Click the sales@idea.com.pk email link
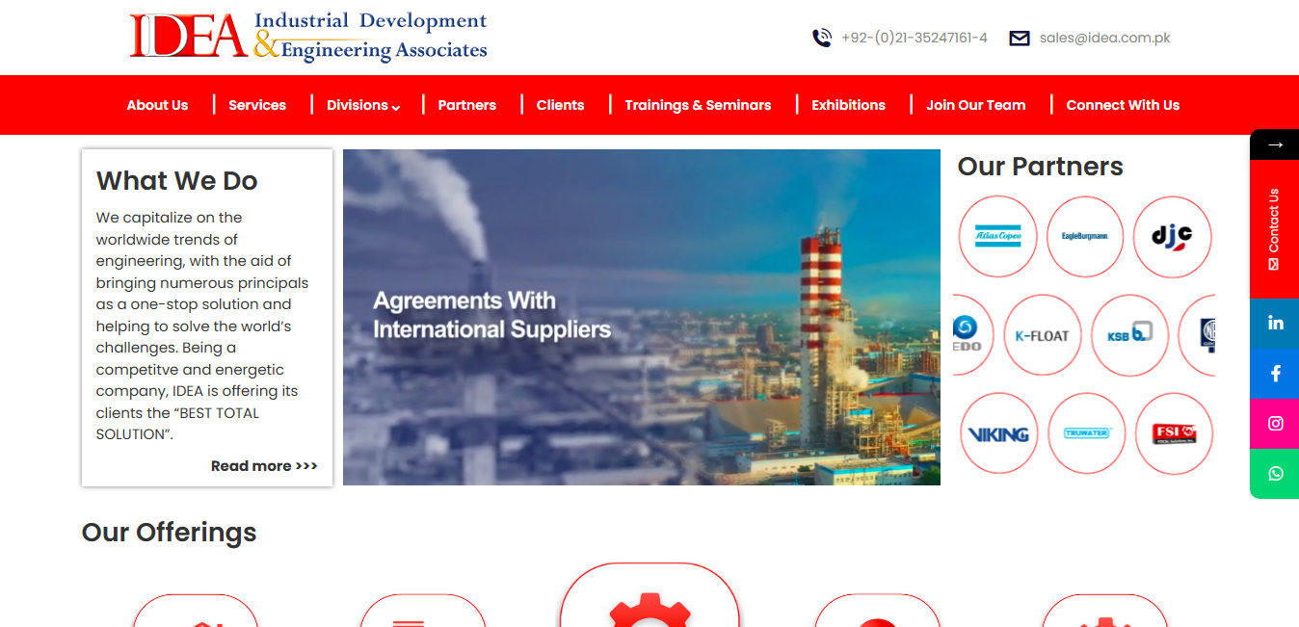 tap(1104, 38)
